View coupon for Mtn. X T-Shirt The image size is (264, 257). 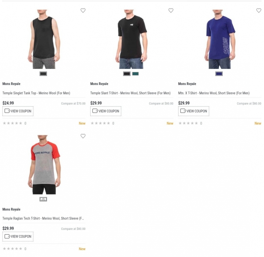194,111
